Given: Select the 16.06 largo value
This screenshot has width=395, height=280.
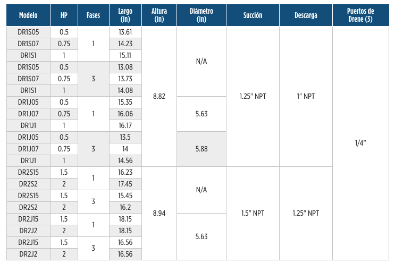Looking at the screenshot, I should point(125,114).
